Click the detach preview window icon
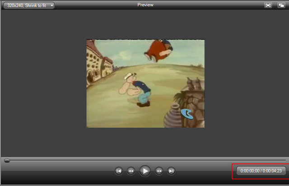Viewport: 289px width, 186px height. coord(281,5)
